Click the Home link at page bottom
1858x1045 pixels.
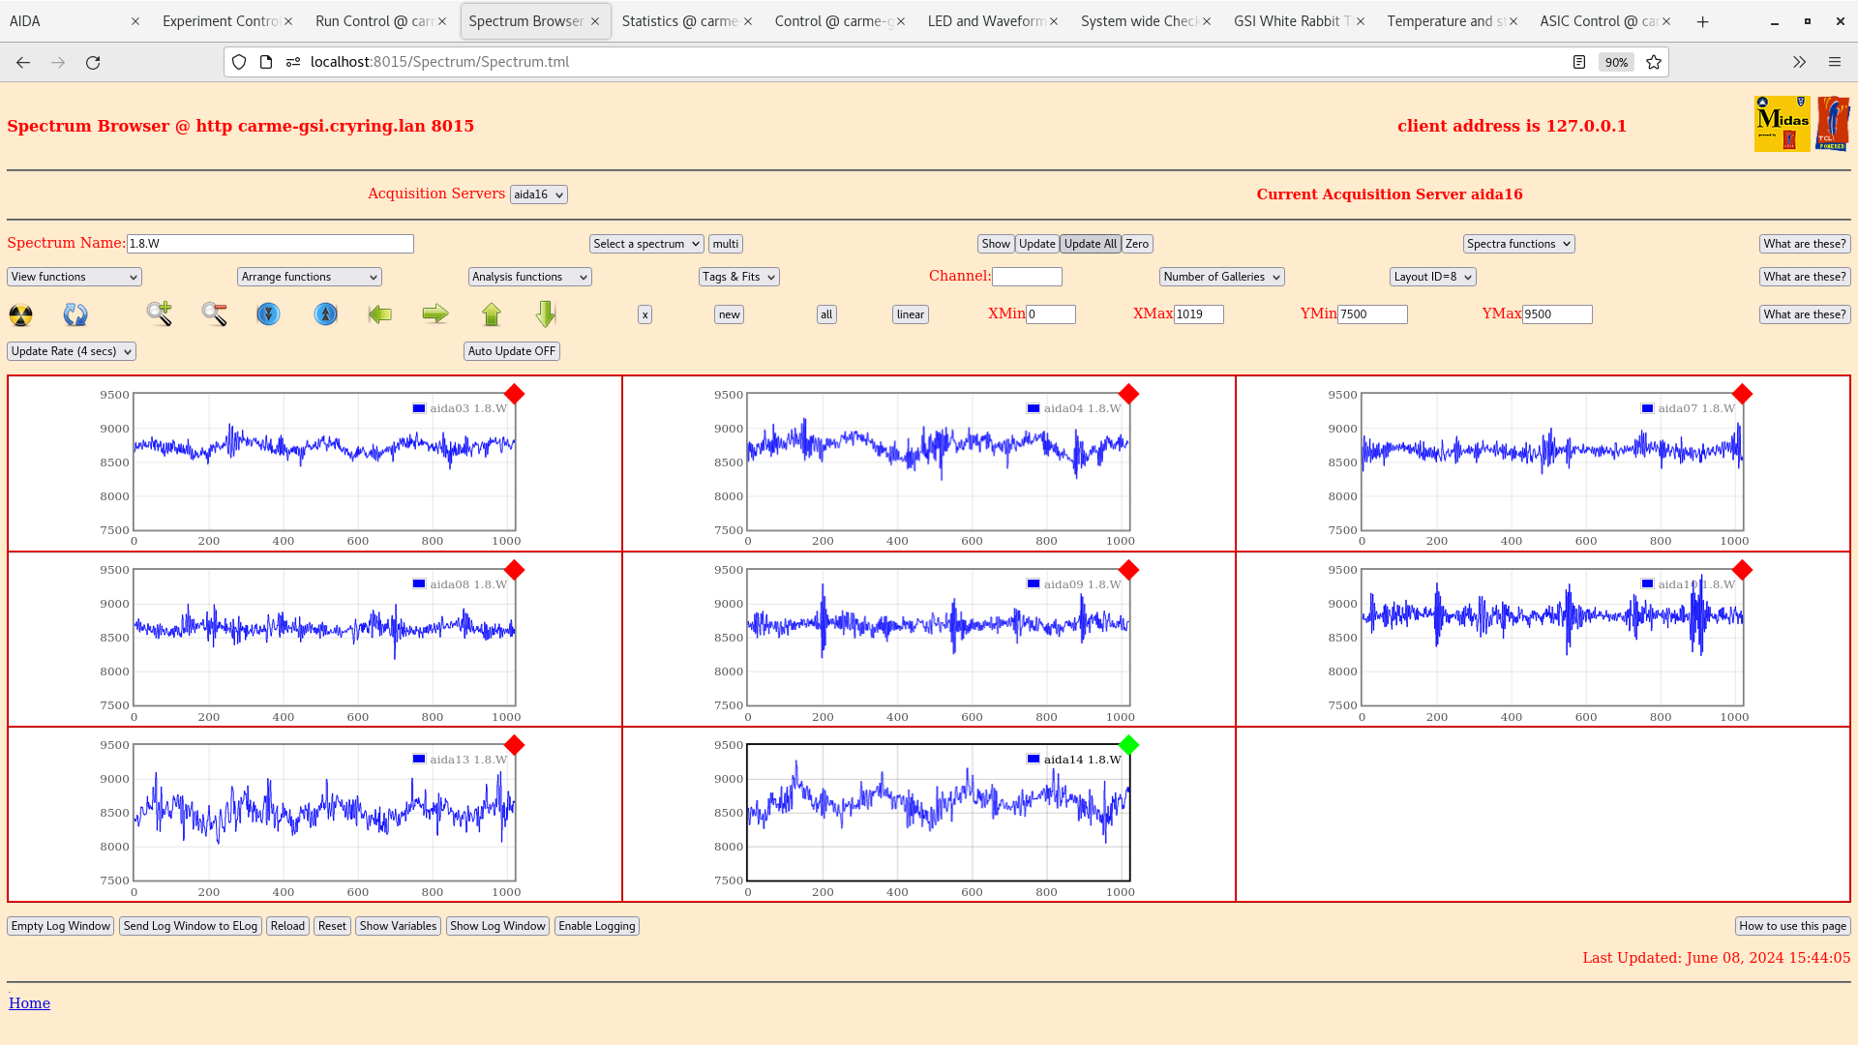[x=29, y=1002]
